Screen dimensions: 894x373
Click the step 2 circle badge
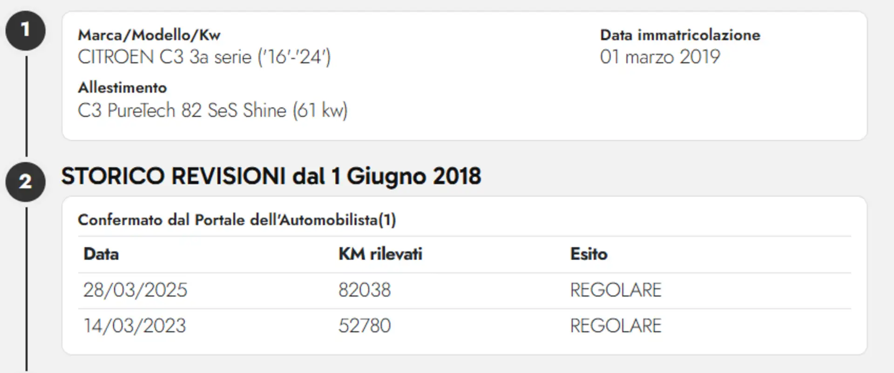pos(25,182)
